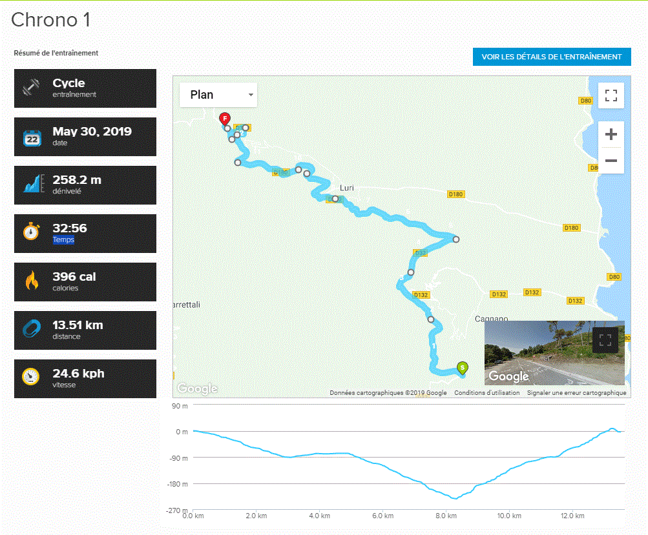
Task: Click the Chrono 1 title
Action: click(x=51, y=20)
